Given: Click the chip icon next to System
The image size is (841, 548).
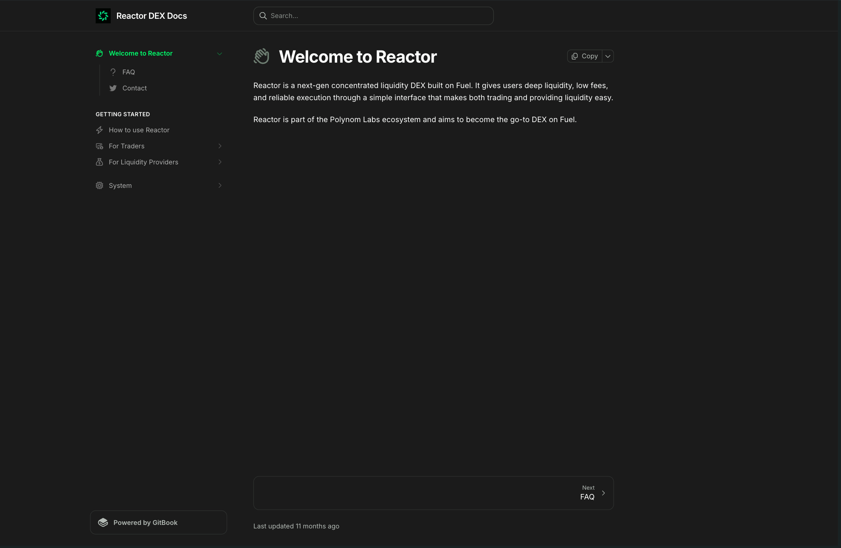Looking at the screenshot, I should pos(99,186).
